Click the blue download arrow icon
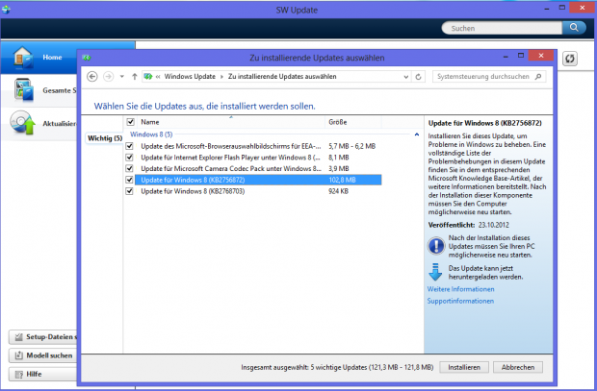Image resolution: width=597 pixels, height=391 pixels. coord(435,272)
